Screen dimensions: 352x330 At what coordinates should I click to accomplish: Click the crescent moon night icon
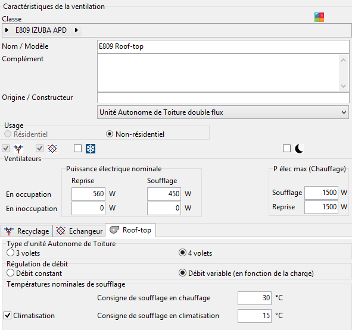(x=299, y=149)
